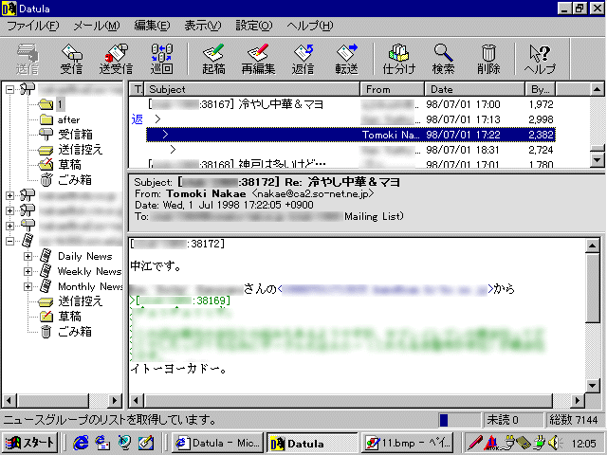Image resolution: width=607 pixels, height=455 pixels.
Task: Select folder named 1 in the tree
Action: coord(60,104)
